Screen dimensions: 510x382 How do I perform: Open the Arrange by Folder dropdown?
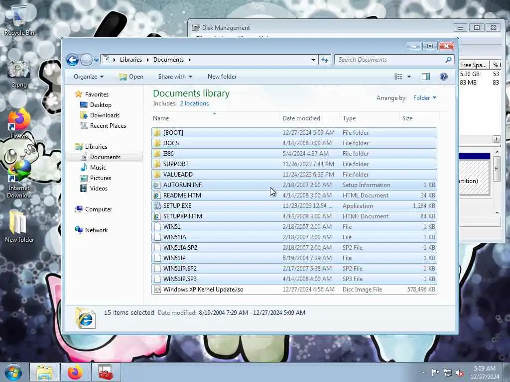click(425, 98)
